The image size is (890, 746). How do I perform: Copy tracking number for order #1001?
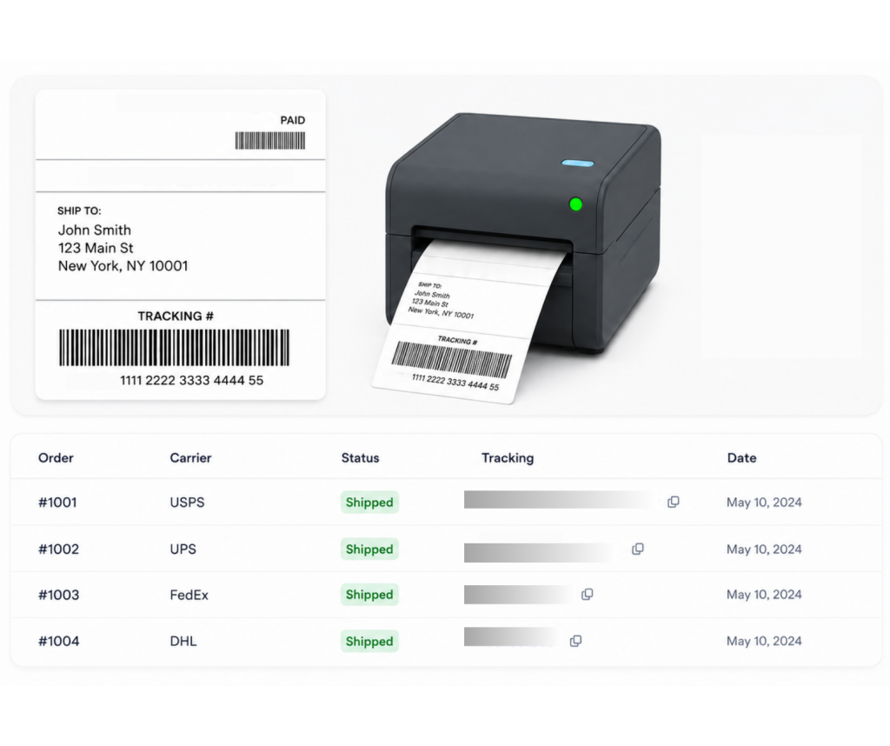point(674,502)
